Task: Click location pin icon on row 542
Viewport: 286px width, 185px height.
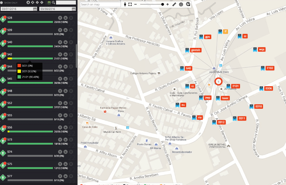Action: click(60, 54)
